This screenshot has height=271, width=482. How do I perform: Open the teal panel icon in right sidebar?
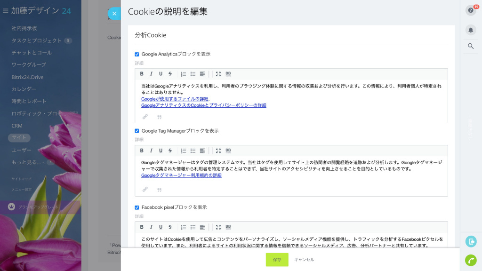(x=471, y=241)
